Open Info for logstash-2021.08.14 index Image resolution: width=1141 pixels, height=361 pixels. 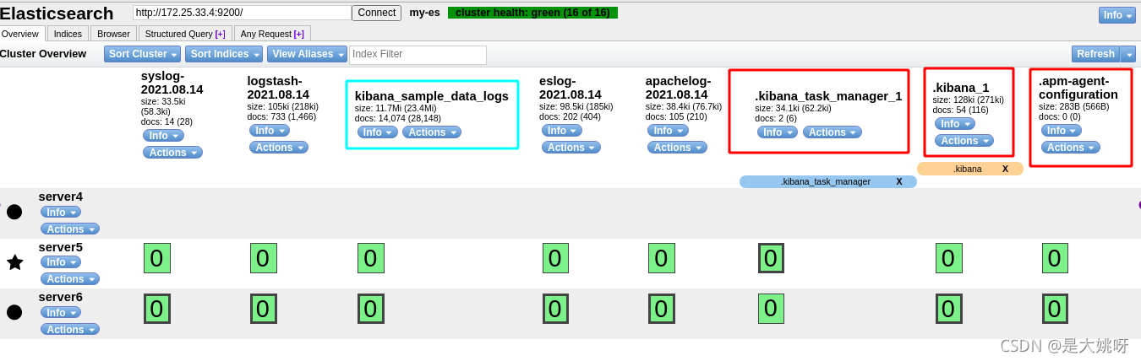click(x=270, y=131)
